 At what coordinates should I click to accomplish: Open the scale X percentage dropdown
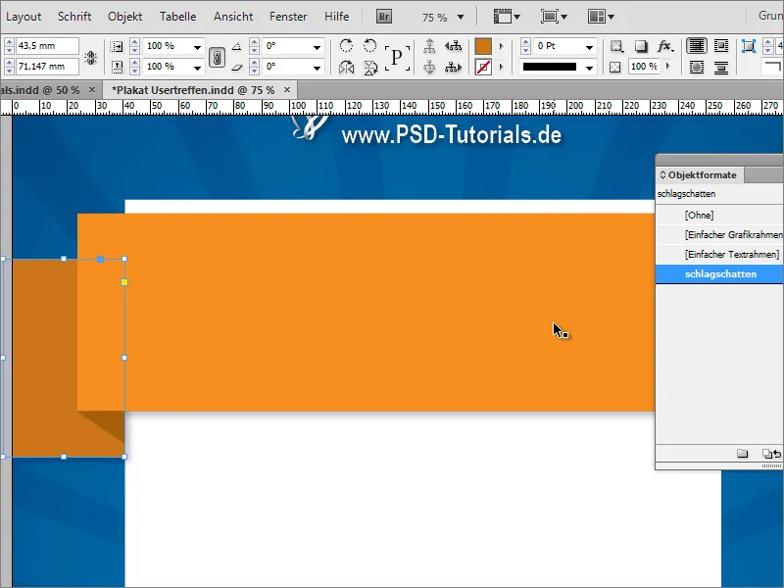198,47
